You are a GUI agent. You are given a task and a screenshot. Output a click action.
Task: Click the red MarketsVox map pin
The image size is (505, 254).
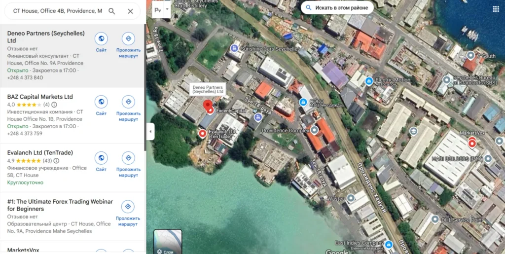tap(471, 144)
